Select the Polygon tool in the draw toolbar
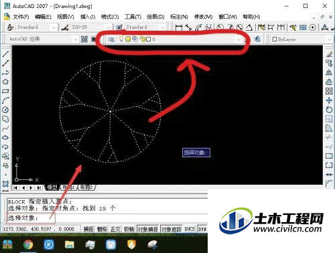Viewport: 335px width, 253px height. pyautogui.click(x=5, y=82)
